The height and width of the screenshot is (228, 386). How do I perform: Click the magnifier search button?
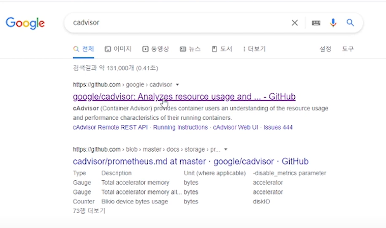(x=350, y=23)
